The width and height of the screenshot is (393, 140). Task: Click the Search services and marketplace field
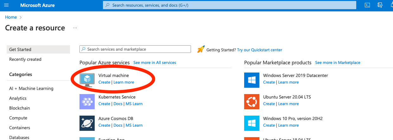[x=135, y=49]
